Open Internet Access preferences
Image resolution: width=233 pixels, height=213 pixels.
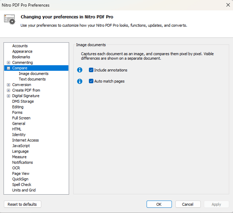coord(25,140)
